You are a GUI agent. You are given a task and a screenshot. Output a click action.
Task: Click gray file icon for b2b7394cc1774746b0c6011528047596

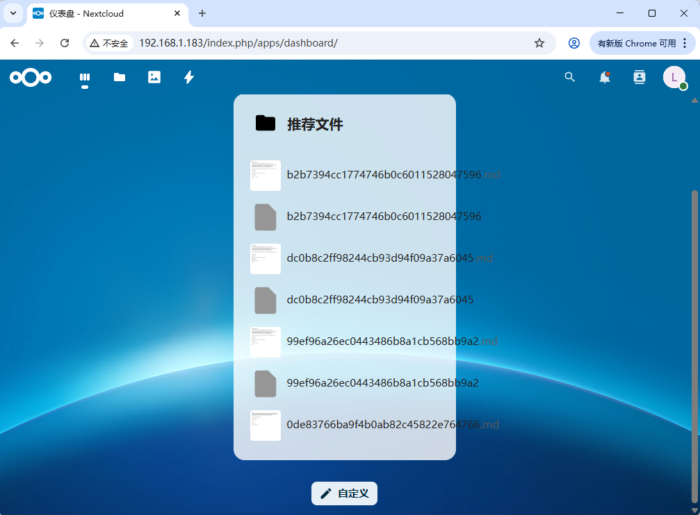[265, 217]
